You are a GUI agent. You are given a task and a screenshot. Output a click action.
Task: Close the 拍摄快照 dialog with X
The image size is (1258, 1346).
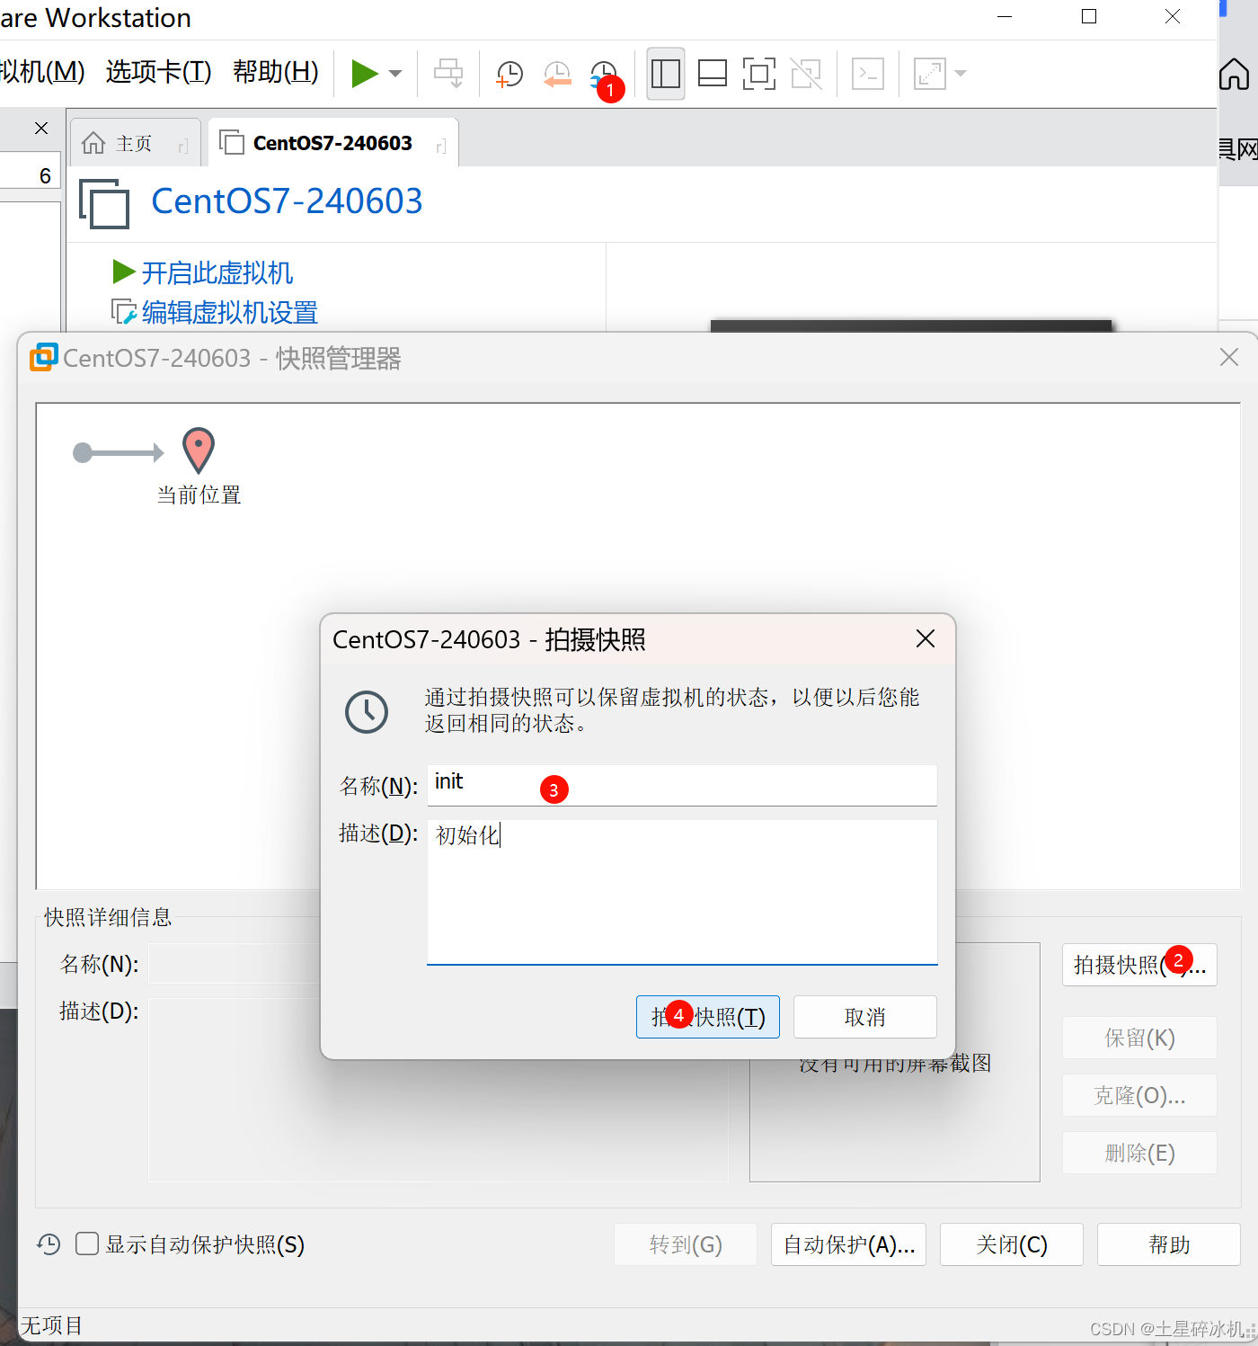click(x=926, y=638)
